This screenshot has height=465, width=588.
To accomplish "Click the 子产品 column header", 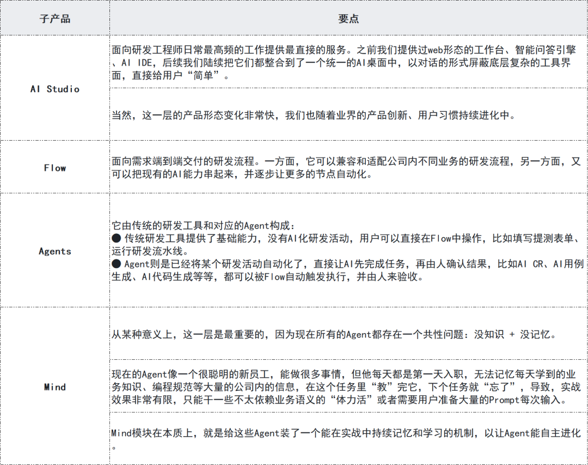I will click(x=56, y=18).
